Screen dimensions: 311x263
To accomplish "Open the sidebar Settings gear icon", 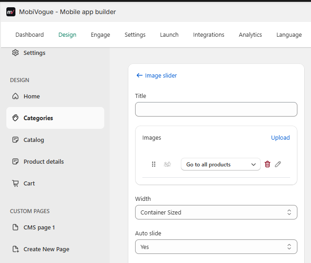I will click(15, 53).
